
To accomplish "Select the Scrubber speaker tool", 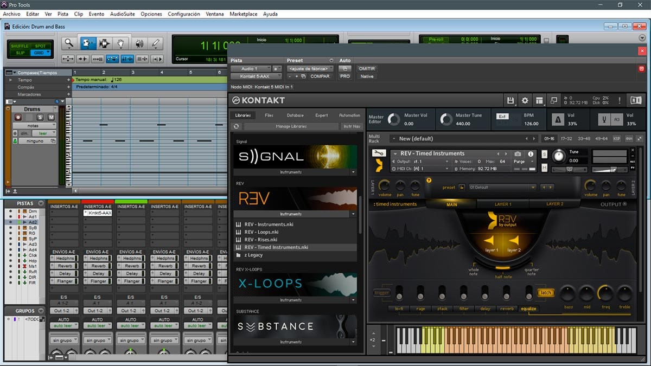I will (139, 43).
